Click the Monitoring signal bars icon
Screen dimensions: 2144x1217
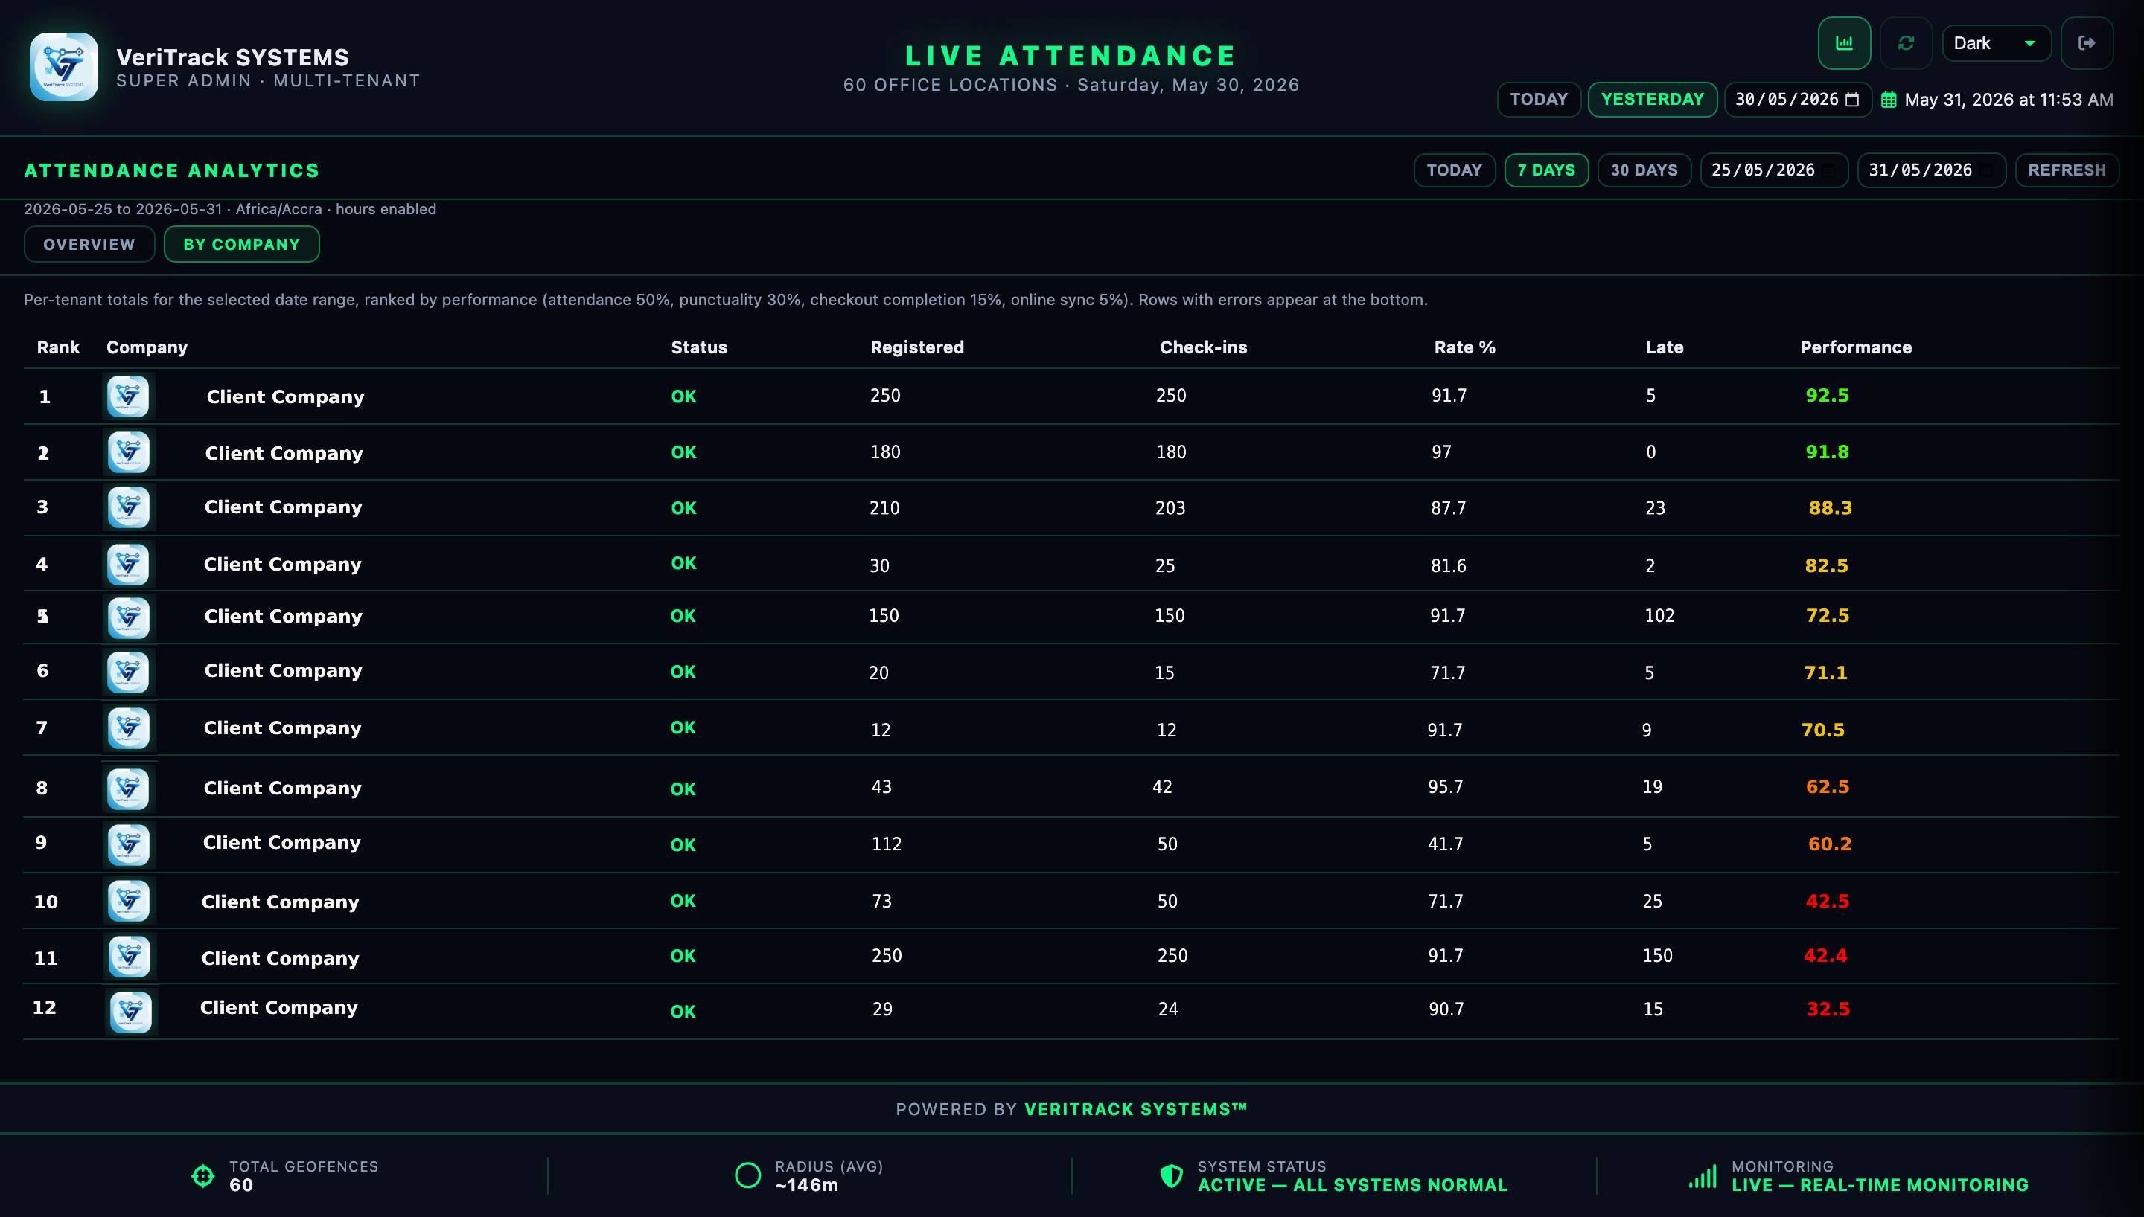click(x=1703, y=1176)
